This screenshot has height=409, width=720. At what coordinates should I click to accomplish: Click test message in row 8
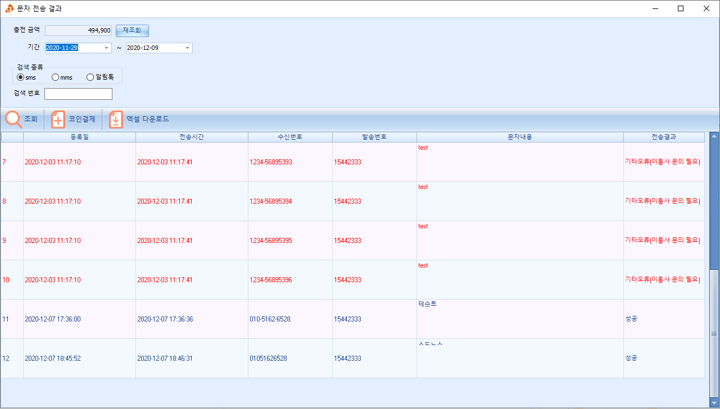pos(423,187)
